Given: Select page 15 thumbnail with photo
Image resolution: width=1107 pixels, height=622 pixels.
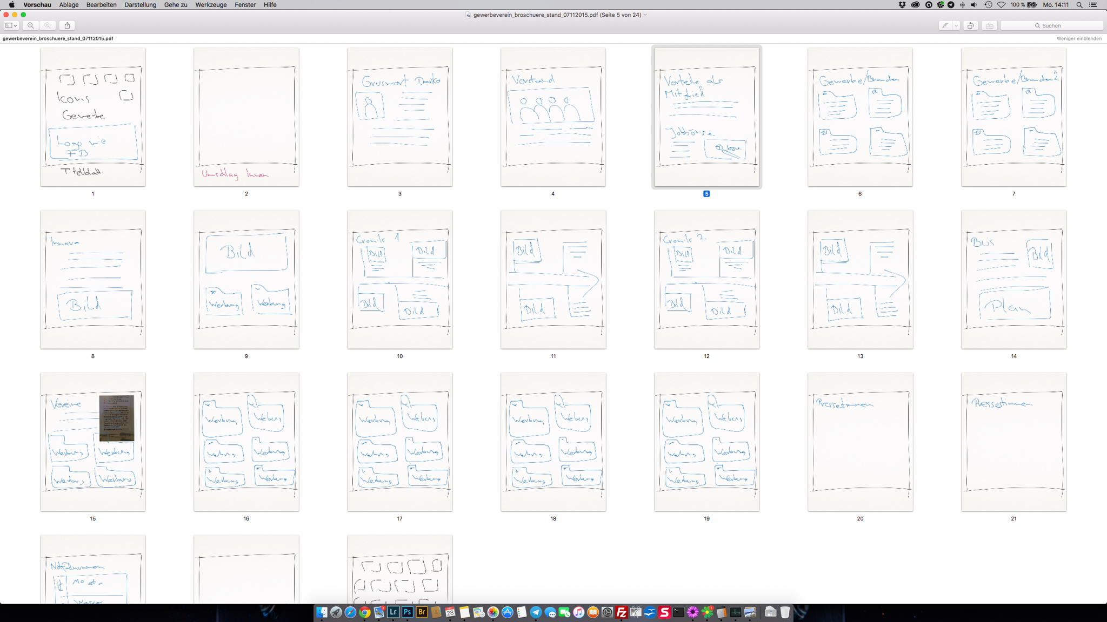Looking at the screenshot, I should pos(93,442).
